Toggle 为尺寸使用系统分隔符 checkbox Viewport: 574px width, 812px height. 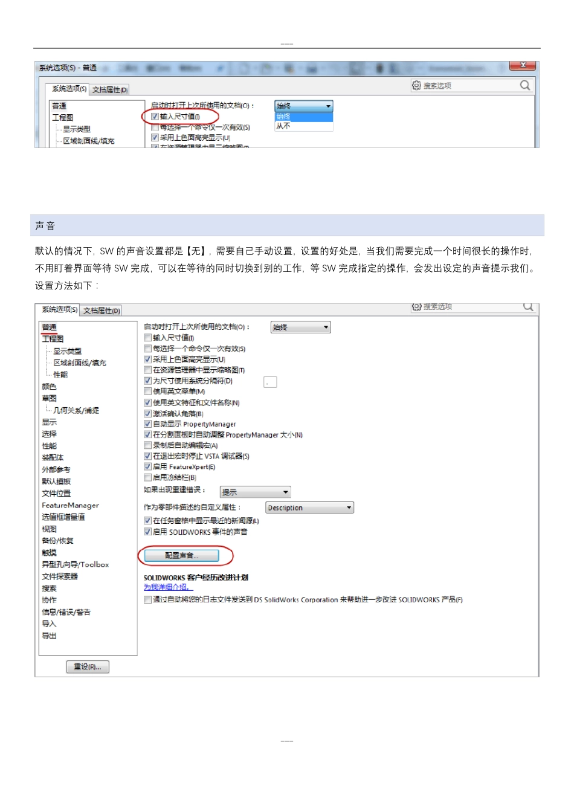(x=147, y=381)
